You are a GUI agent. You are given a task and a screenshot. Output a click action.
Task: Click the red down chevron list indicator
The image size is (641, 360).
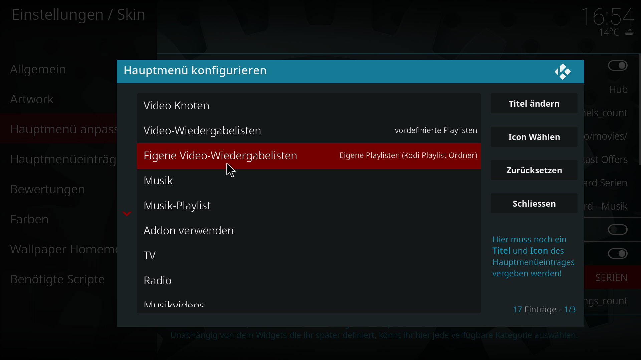(x=127, y=214)
